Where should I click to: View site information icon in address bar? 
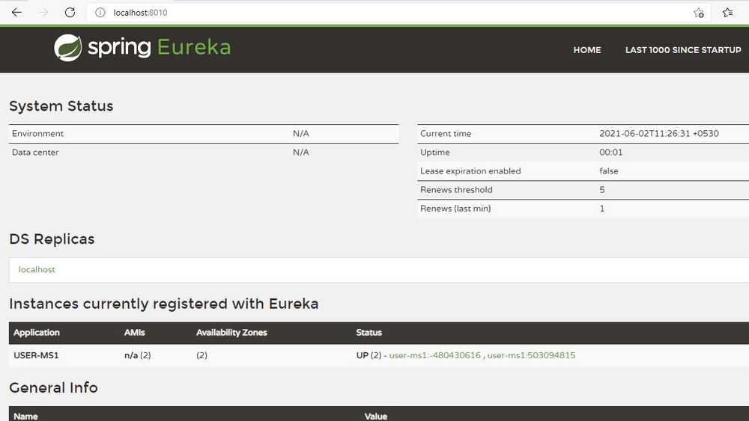click(x=100, y=13)
